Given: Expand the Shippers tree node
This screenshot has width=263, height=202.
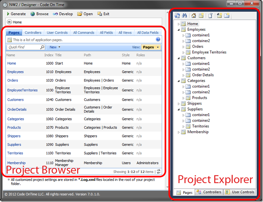Looking at the screenshot, I should pyautogui.click(x=178, y=104).
